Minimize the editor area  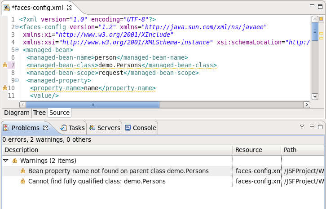point(312,6)
